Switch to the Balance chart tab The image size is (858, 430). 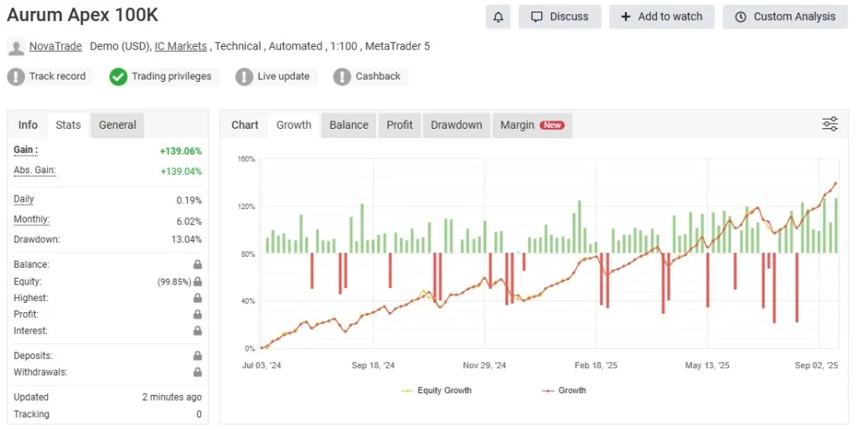pos(349,125)
